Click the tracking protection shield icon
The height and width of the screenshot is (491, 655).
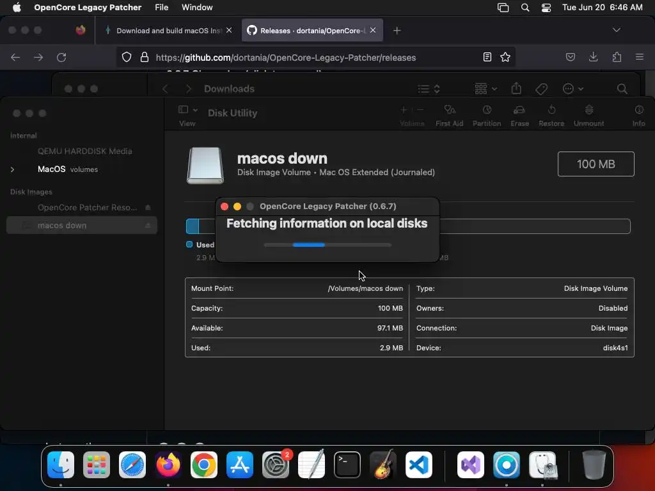point(127,57)
